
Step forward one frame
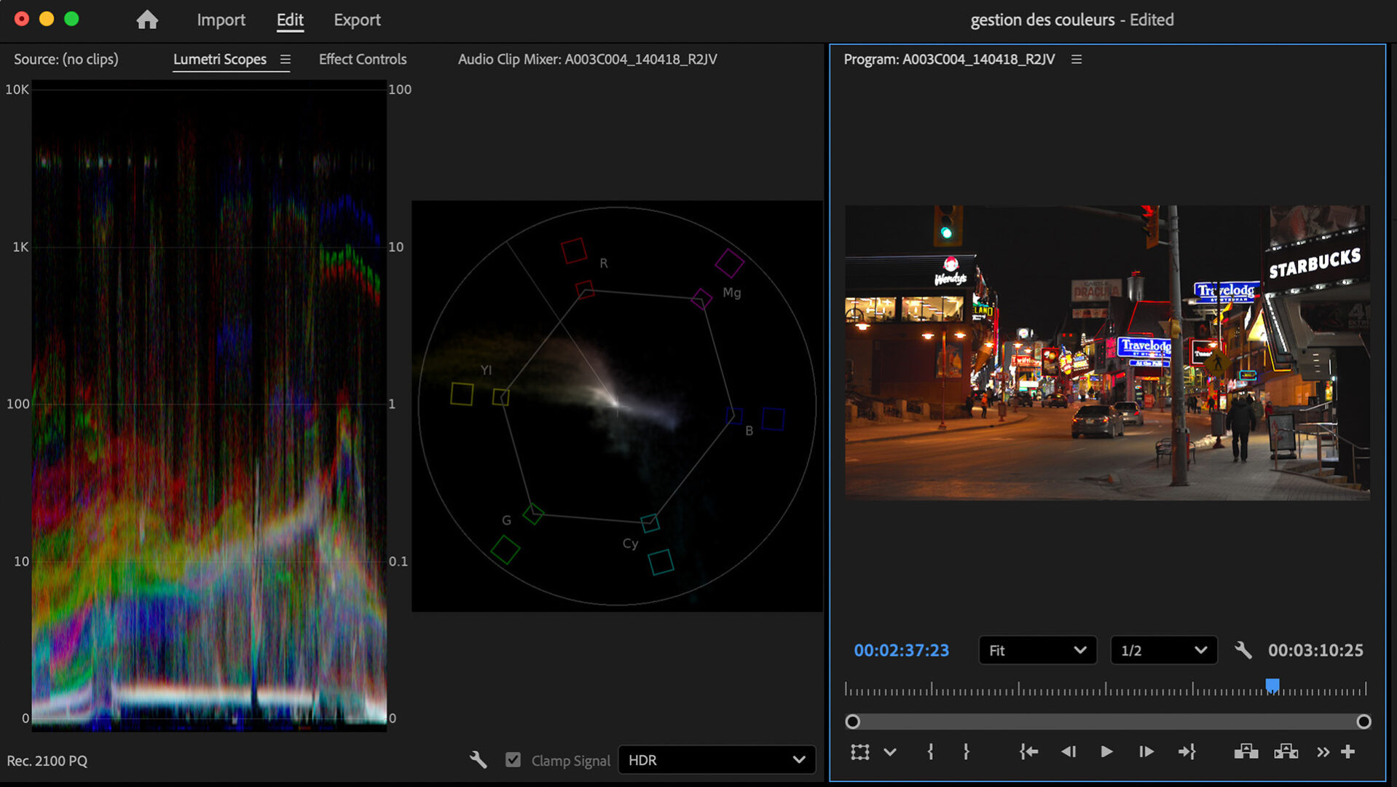coord(1146,751)
